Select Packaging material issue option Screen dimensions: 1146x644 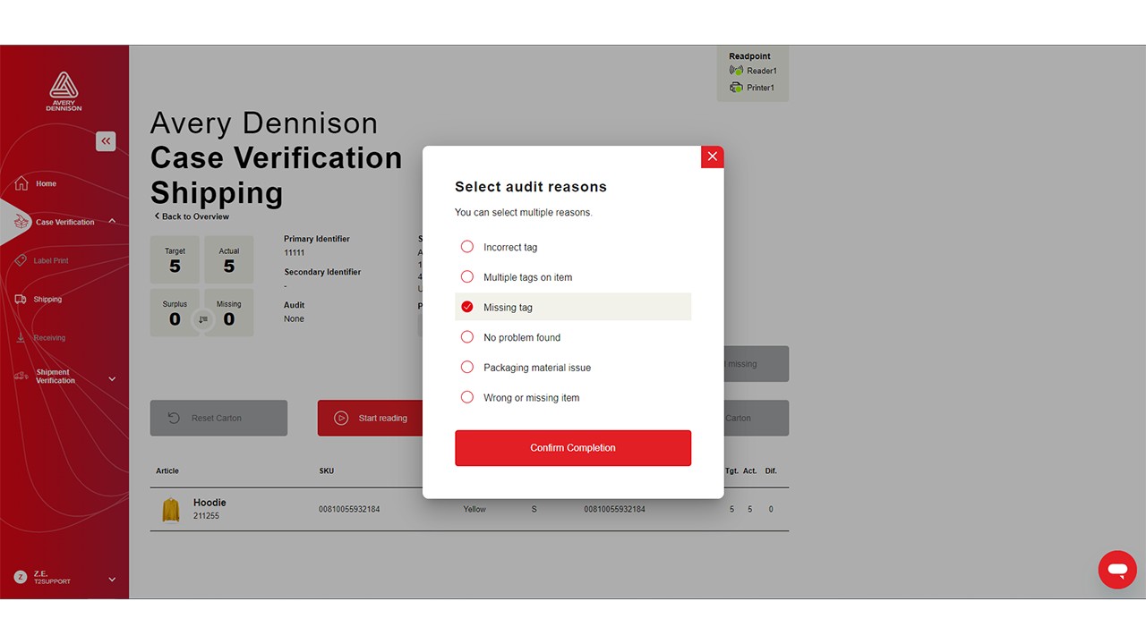pos(573,368)
